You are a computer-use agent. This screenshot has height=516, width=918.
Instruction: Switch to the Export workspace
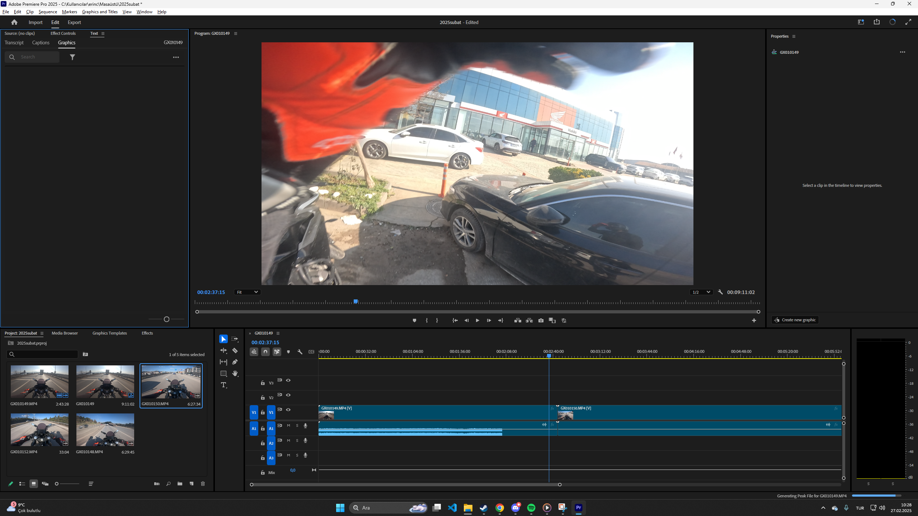tap(74, 22)
